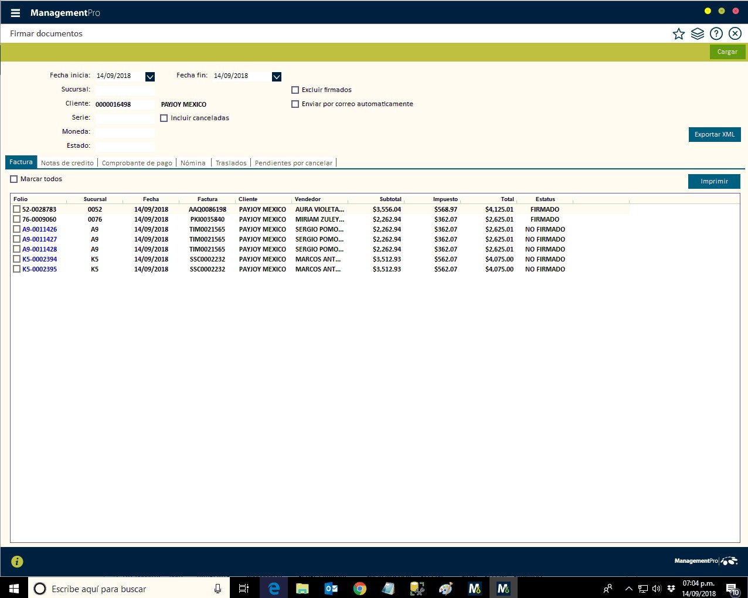
Task: Click the Cortana microphone icon
Action: click(217, 589)
